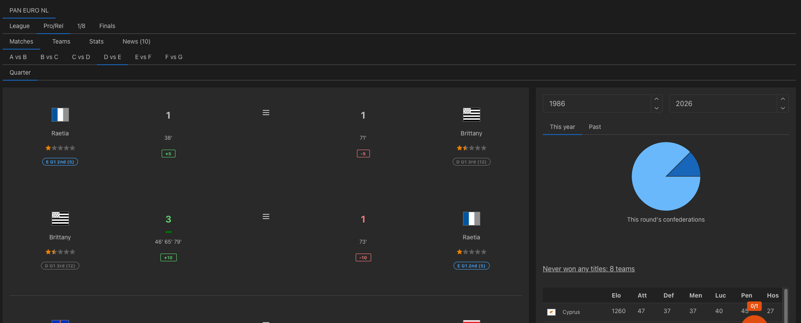Open match details menu for Brittany vs Raetia
This screenshot has height=323, width=801.
(x=266, y=216)
